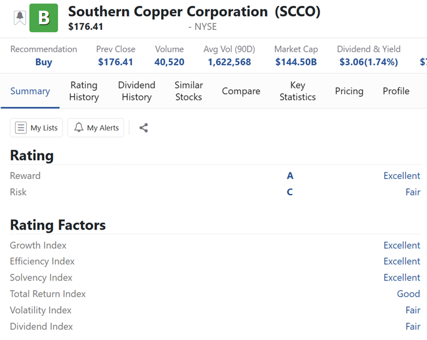This screenshot has height=340, width=427.
Task: View the Key Statistics tab
Action: coord(298,91)
